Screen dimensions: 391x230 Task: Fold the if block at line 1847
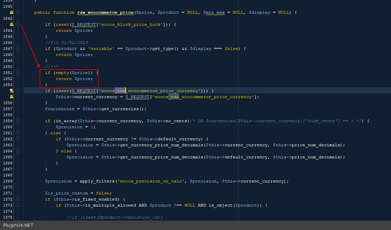click(x=18, y=49)
